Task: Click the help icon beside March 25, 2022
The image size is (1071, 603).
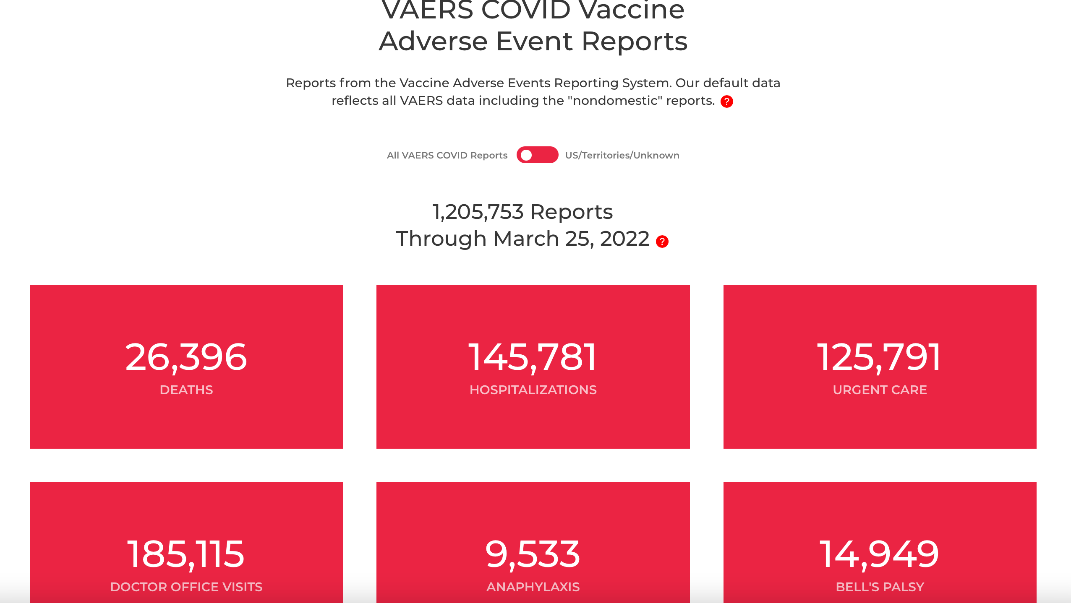Action: click(662, 242)
